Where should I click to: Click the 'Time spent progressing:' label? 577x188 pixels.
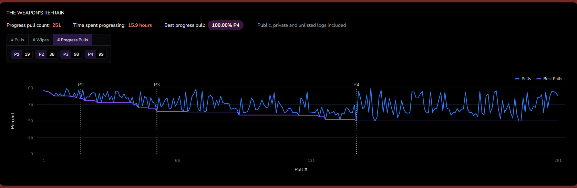click(99, 25)
